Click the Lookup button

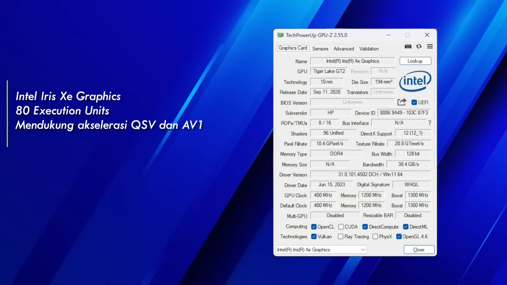[x=415, y=61]
